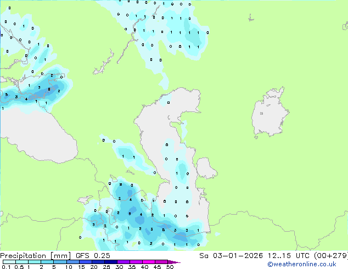Click the 1–2 mm legend color swatch
Screen dimensions: 348x269
click(x=35, y=262)
